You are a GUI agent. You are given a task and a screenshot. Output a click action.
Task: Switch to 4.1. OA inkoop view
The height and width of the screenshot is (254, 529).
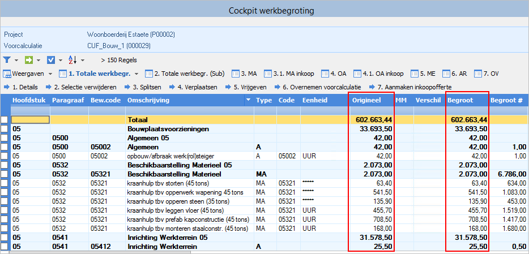[378, 74]
